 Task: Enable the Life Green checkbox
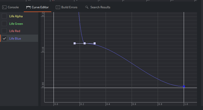pos(4,24)
